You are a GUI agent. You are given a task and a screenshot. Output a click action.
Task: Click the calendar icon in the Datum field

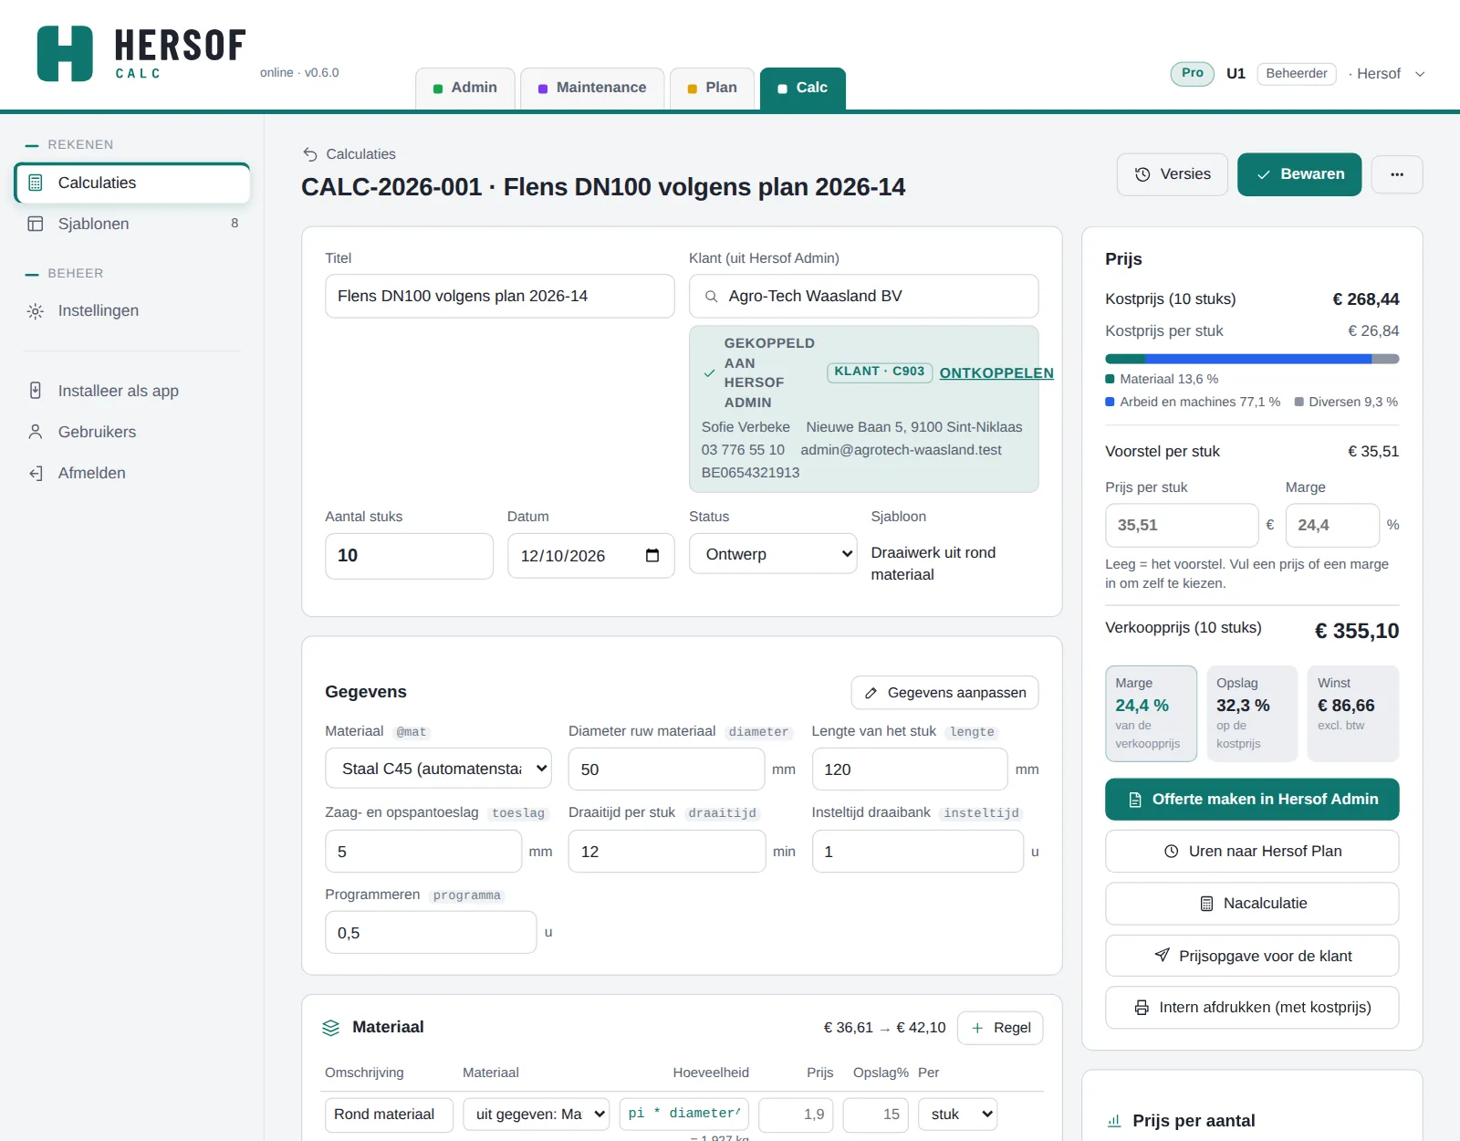[652, 556]
